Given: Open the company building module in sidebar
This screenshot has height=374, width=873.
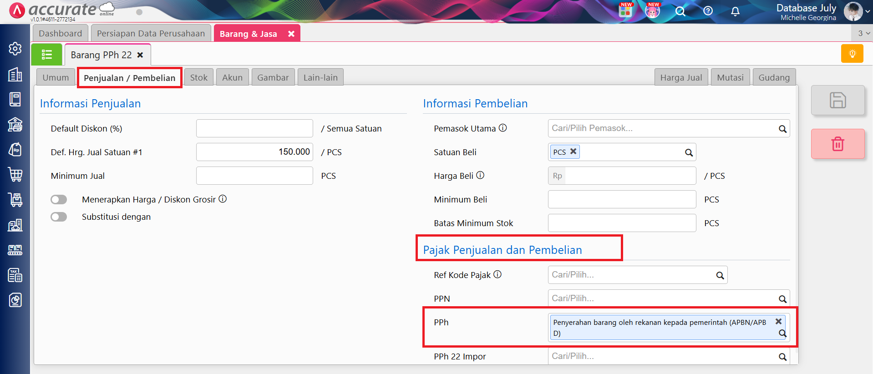Looking at the screenshot, I should pyautogui.click(x=15, y=74).
